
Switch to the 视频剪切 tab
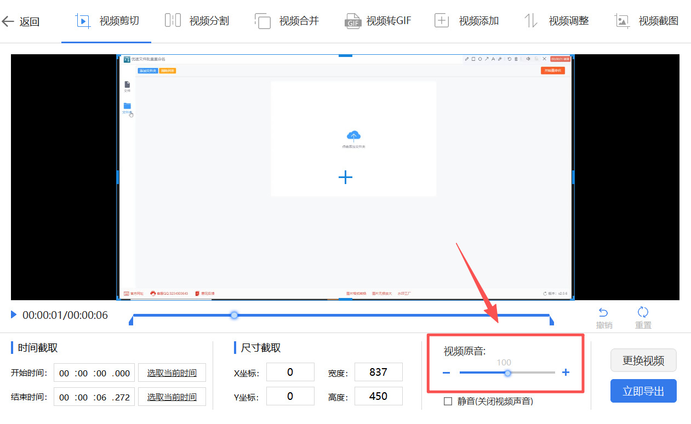(x=107, y=21)
